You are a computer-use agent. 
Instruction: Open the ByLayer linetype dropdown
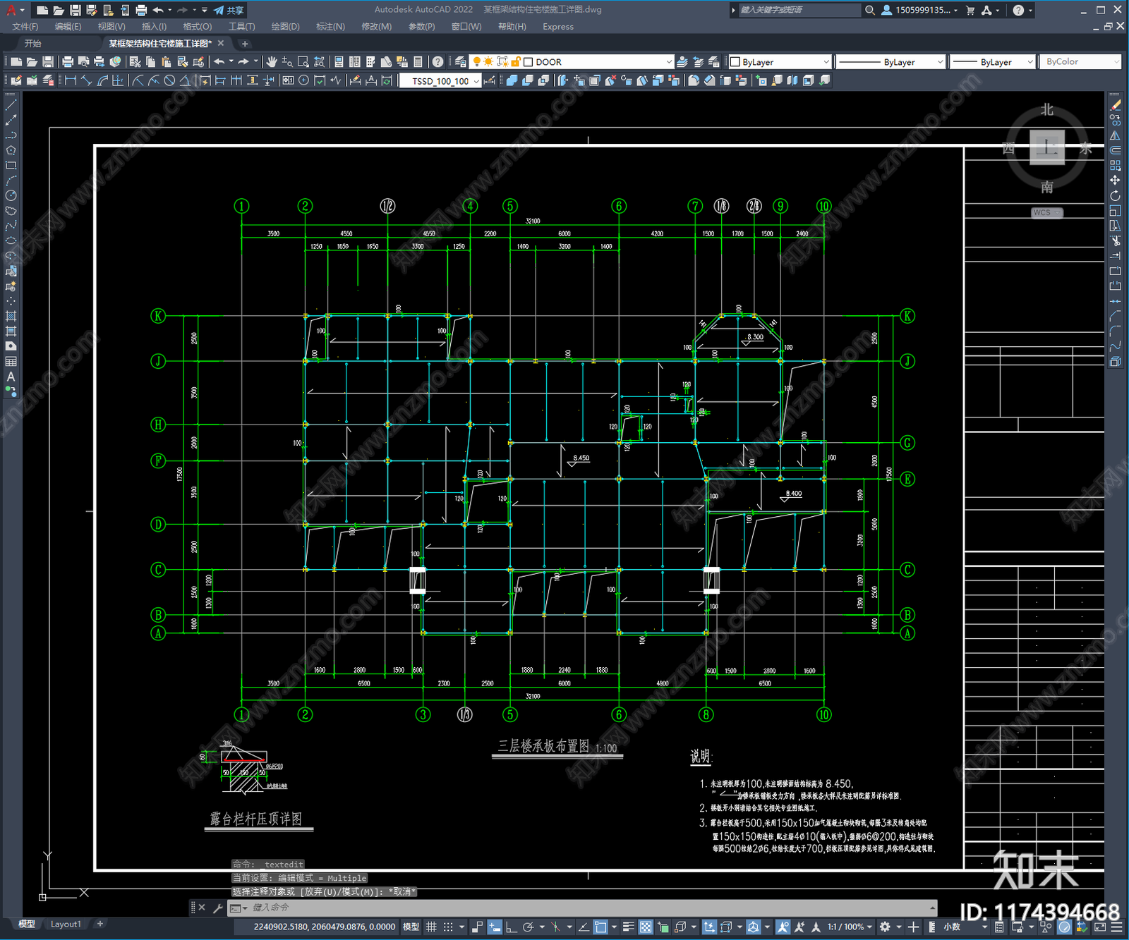[x=939, y=62]
